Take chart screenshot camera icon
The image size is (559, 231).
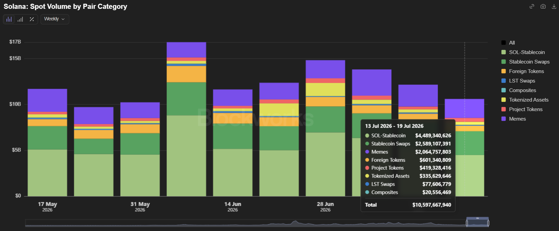[543, 6]
